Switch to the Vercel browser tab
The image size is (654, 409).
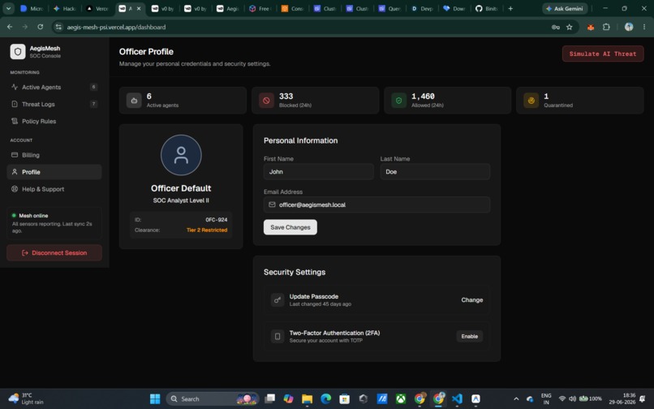(x=97, y=8)
